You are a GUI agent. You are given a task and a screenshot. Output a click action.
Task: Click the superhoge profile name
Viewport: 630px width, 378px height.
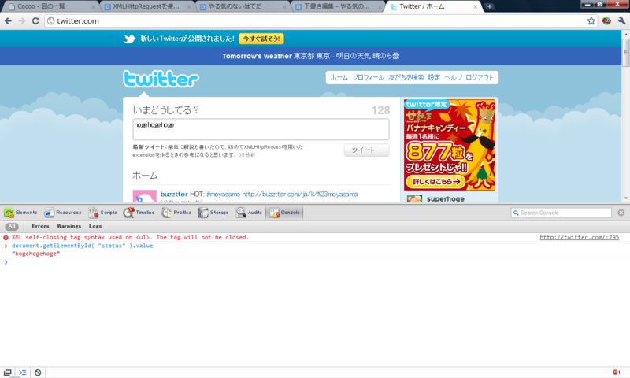(446, 198)
